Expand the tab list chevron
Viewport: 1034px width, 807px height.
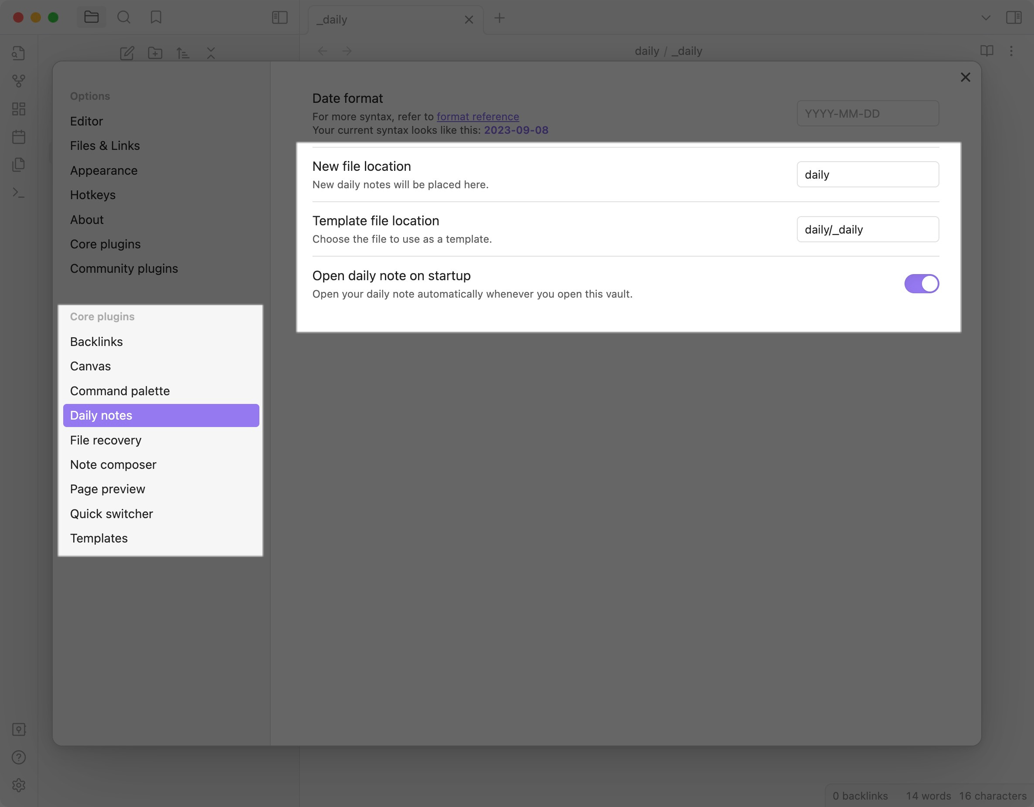pyautogui.click(x=986, y=18)
